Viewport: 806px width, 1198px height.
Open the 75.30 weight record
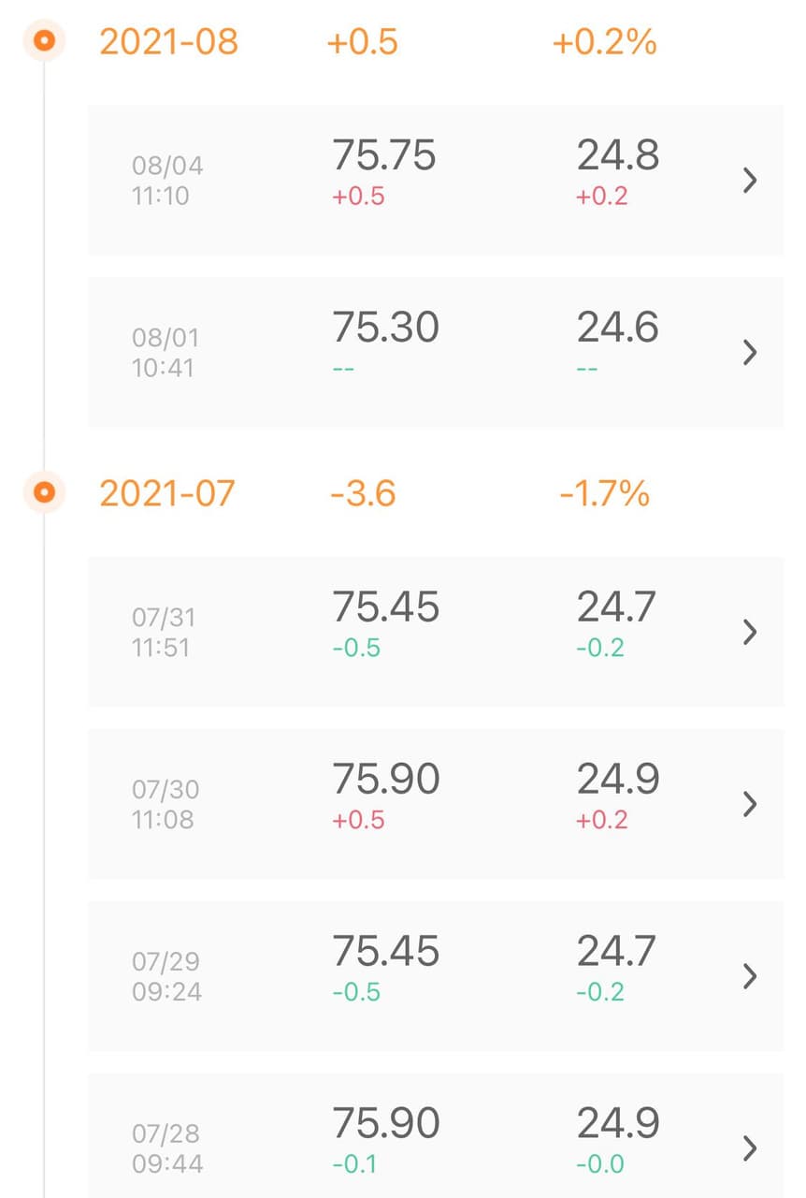385,328
